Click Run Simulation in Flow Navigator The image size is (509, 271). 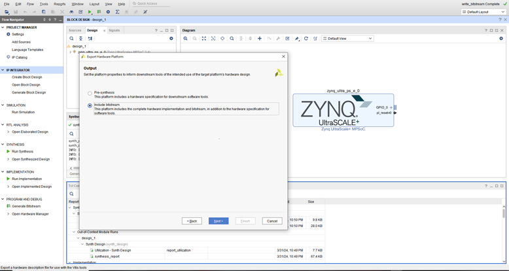click(x=23, y=112)
